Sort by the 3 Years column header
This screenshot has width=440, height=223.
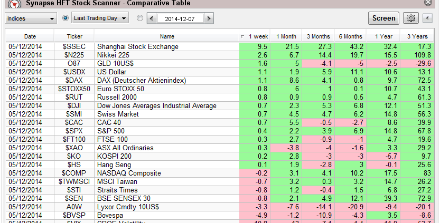point(417,36)
